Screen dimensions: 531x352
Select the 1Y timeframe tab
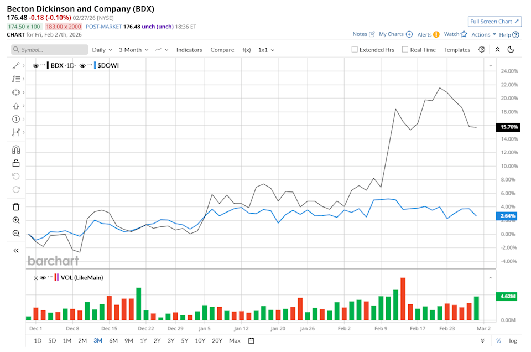tap(143, 340)
